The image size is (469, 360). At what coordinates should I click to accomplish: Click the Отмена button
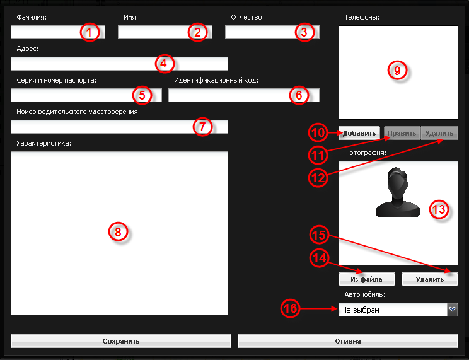pyautogui.click(x=347, y=341)
